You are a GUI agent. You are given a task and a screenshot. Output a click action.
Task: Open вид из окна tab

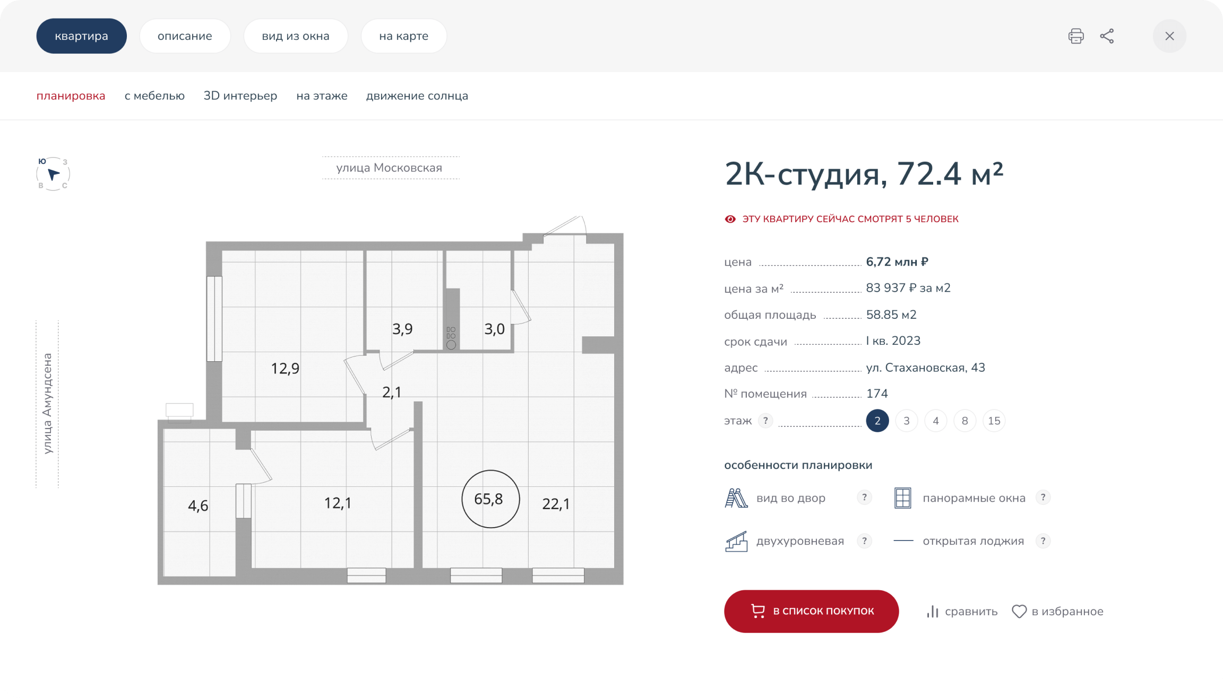pos(295,36)
